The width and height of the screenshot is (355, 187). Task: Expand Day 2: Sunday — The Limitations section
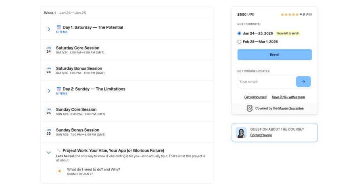(x=49, y=91)
